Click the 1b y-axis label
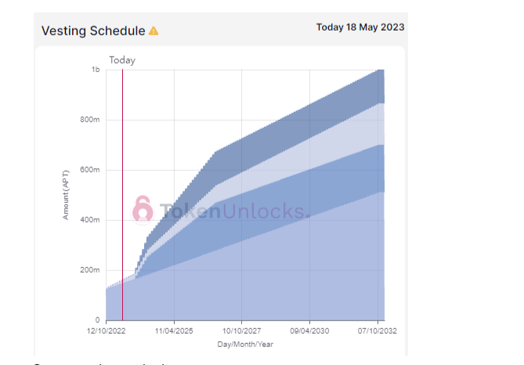Screen dimensions: 524x365 (96, 70)
